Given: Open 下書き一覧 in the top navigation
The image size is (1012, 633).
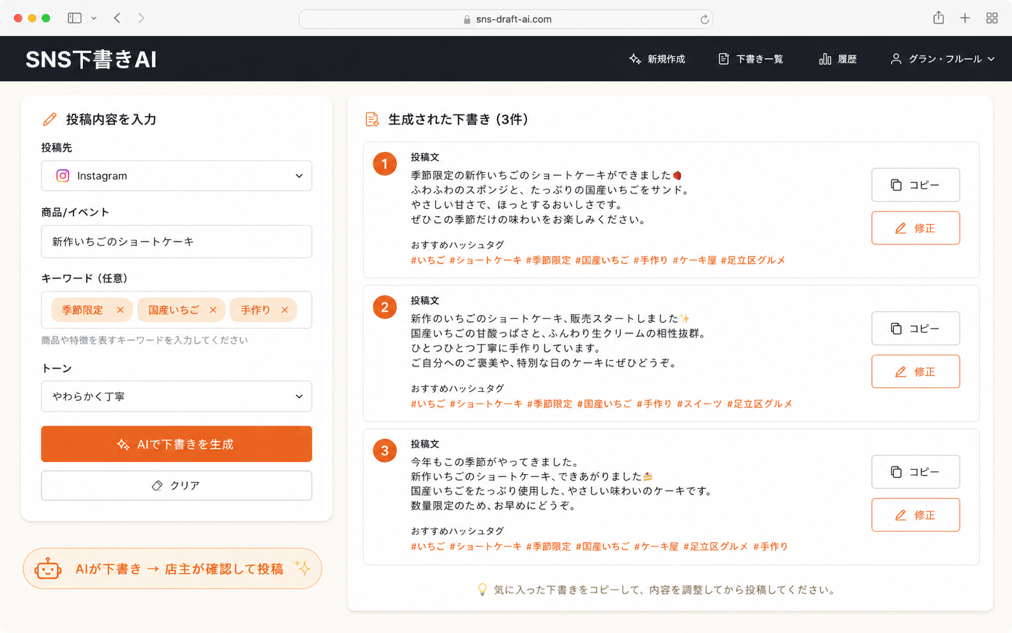Looking at the screenshot, I should (750, 59).
